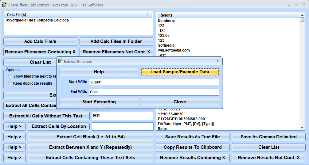Image resolution: width=309 pixels, height=165 pixels.
Task: Select '-123' result line
Action: [x=162, y=31]
